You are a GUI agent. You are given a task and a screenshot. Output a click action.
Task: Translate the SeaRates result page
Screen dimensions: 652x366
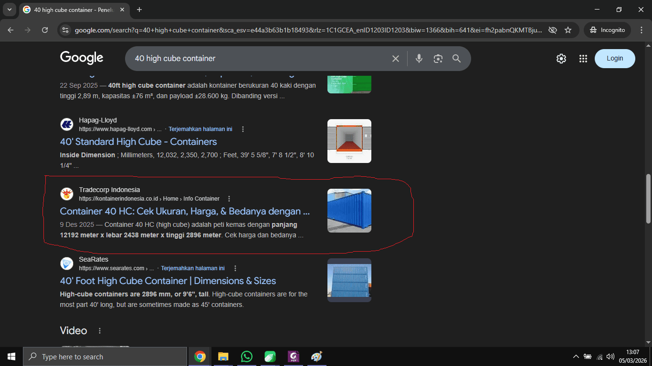[x=193, y=268]
